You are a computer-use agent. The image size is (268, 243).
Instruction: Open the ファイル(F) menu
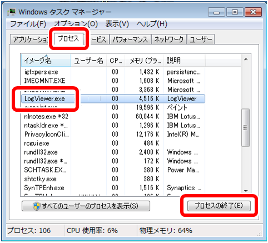(28, 24)
